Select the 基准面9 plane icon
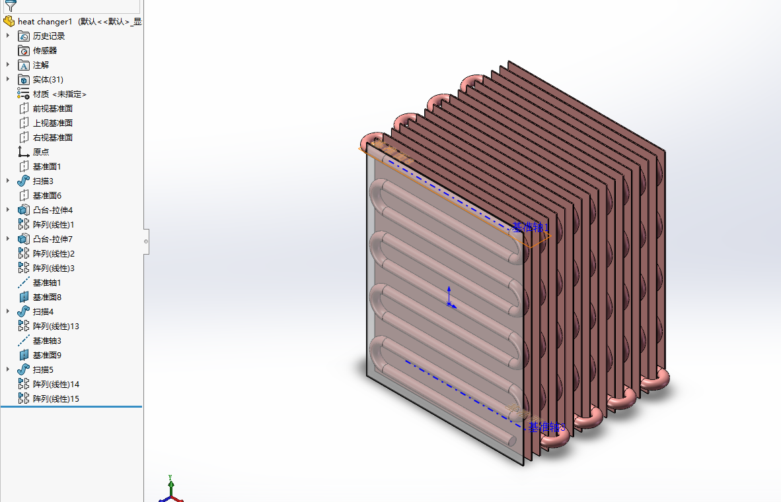This screenshot has width=781, height=502. [23, 355]
